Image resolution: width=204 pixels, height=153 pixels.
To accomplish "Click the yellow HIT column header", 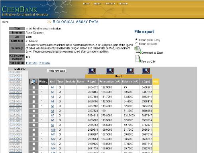I will click(156, 82).
